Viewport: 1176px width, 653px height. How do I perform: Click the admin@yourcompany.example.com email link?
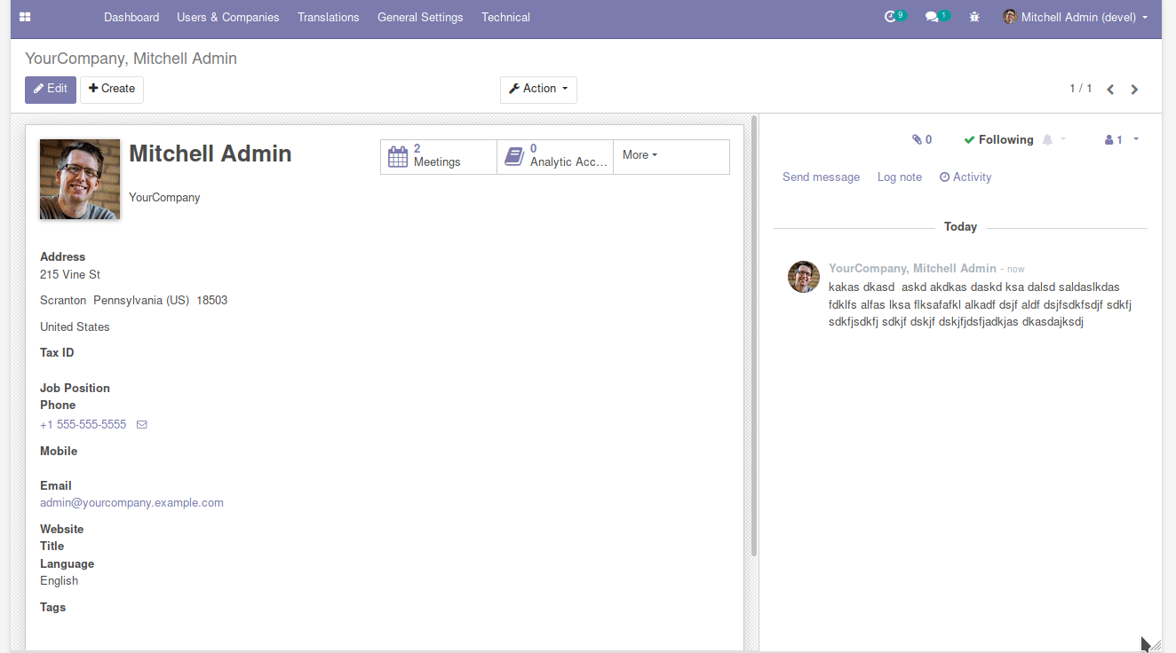(x=131, y=503)
